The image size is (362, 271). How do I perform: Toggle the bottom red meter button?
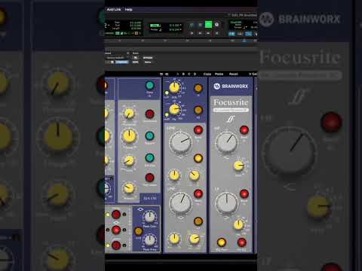point(116,245)
